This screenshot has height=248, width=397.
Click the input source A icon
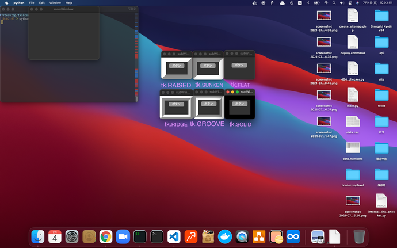300,3
